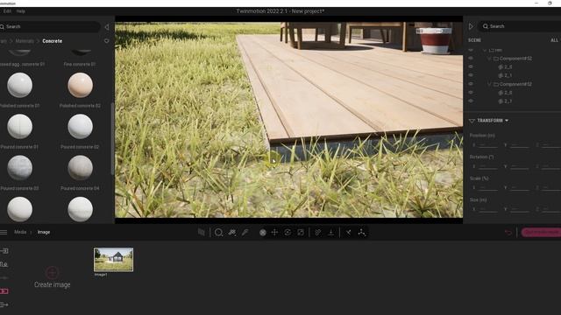The image size is (561, 315).
Task: Go to Materials in the library breadcrumb
Action: (25, 41)
